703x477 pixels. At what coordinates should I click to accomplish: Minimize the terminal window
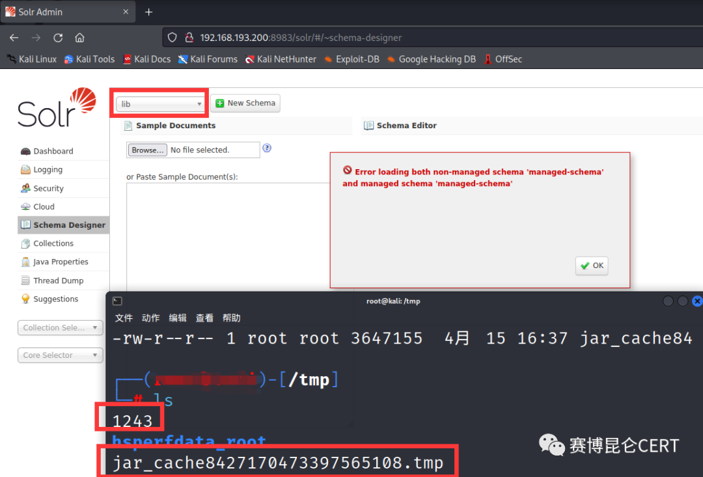[x=668, y=301]
